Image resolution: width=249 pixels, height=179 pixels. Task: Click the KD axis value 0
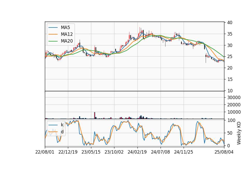229,146
